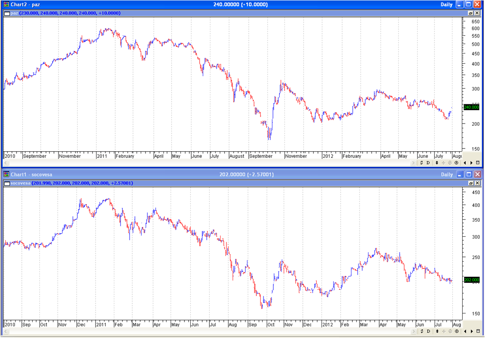
Task: Go to next security in socovesa chart
Action: click(472, 331)
